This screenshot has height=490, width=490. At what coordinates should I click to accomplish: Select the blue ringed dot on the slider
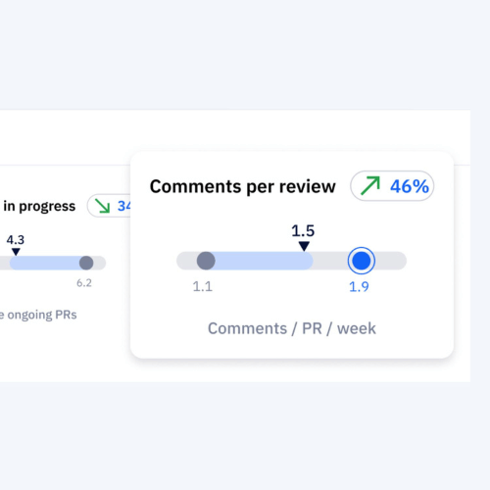point(361,261)
